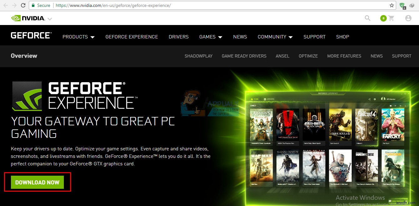The height and width of the screenshot is (206, 419).
Task: Click share icon in GeForce Experience preview
Action: coord(370,99)
